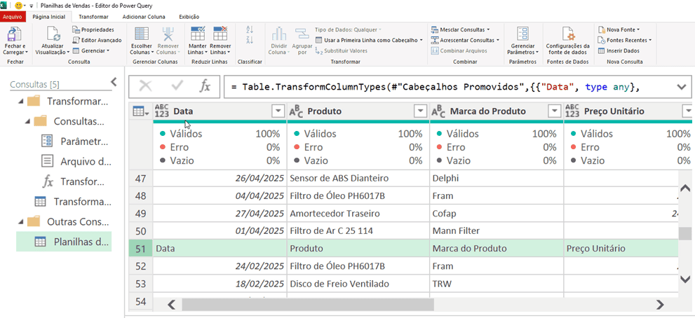Viewport: 695px width, 318px height.
Task: Open Gerenciar Parâmetros icon
Action: click(522, 36)
